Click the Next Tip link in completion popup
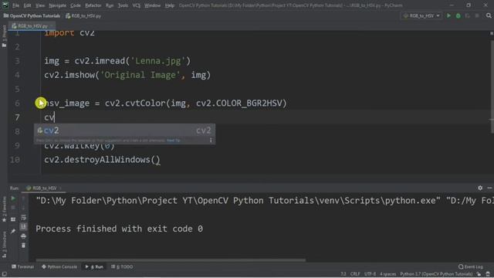Image resolution: width=494 pixels, height=278 pixels. pos(173,141)
